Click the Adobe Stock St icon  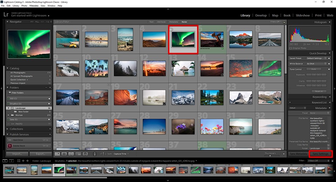click(10, 146)
